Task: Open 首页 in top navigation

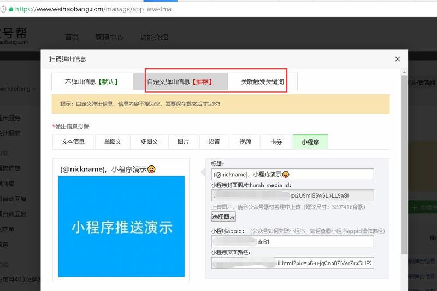Action: pos(72,37)
